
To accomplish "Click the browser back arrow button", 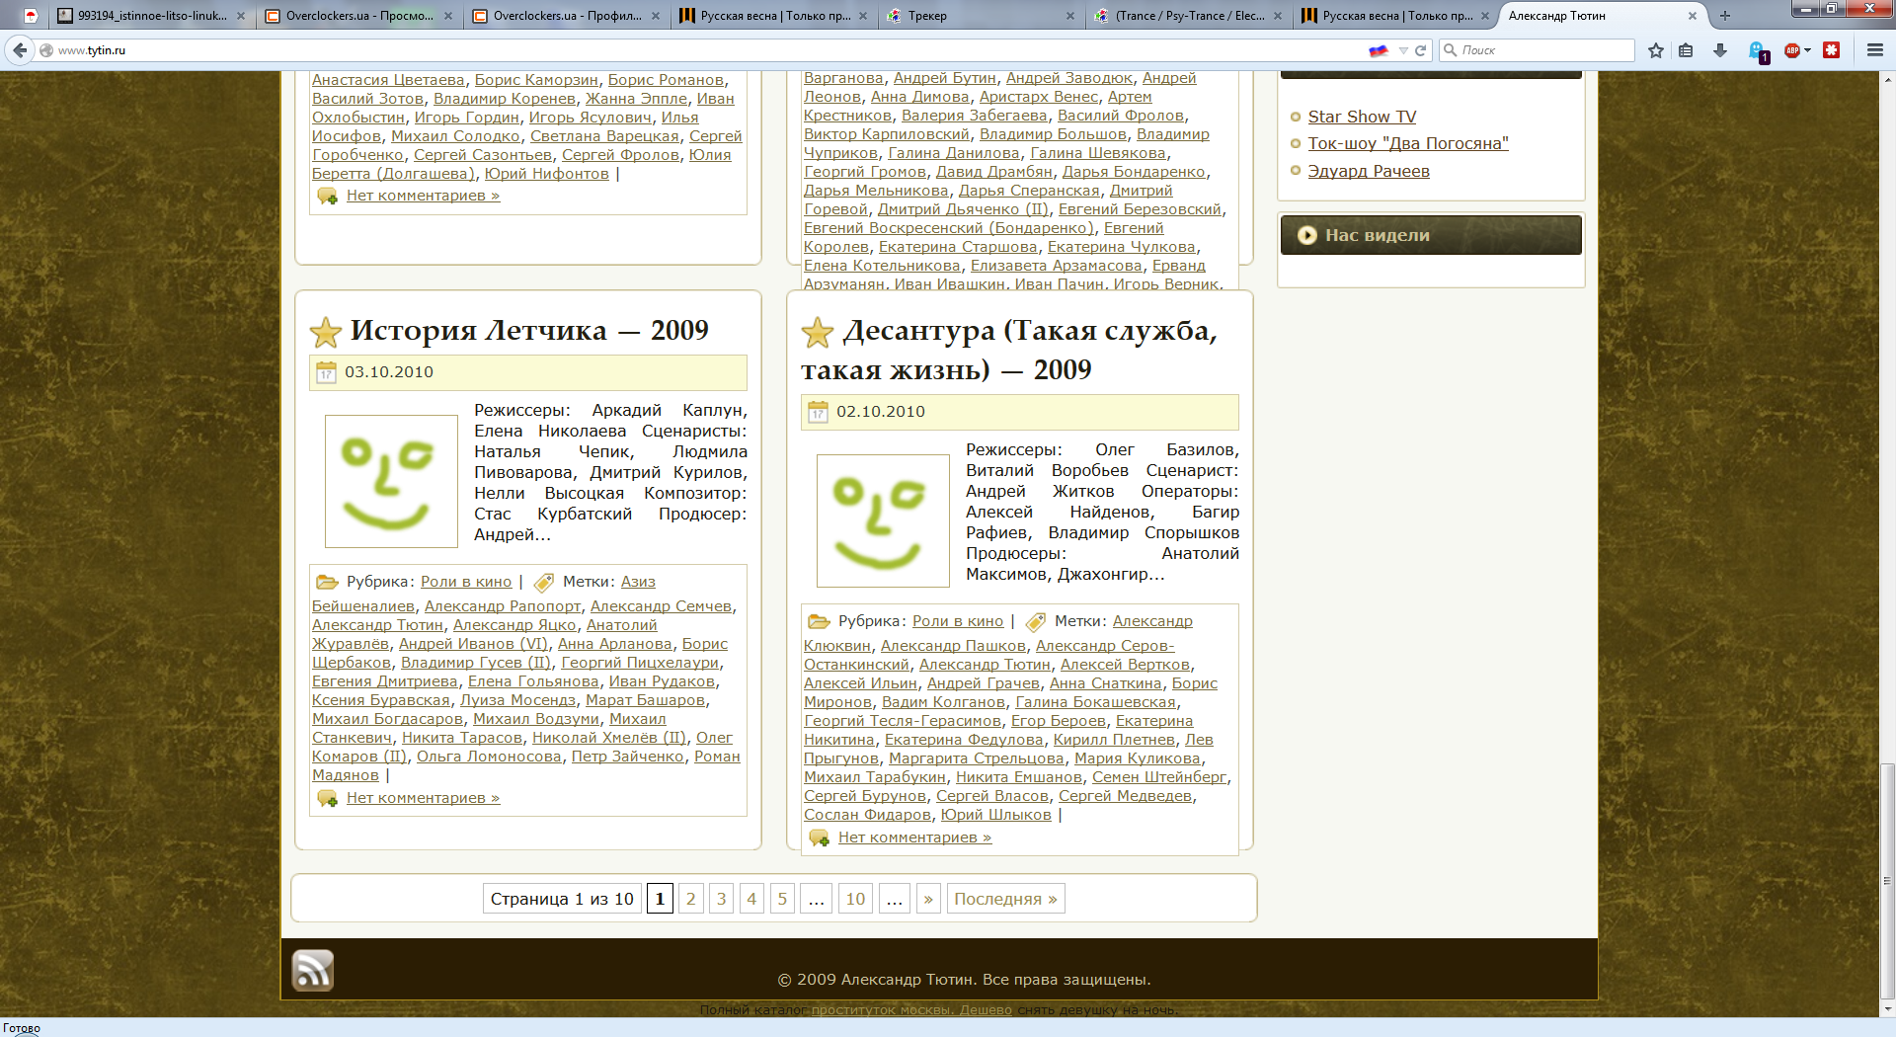I will (20, 50).
